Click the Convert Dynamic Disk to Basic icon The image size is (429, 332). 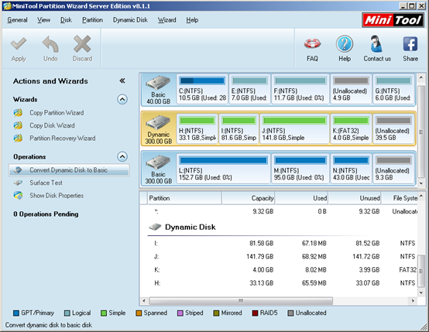[x=18, y=170]
